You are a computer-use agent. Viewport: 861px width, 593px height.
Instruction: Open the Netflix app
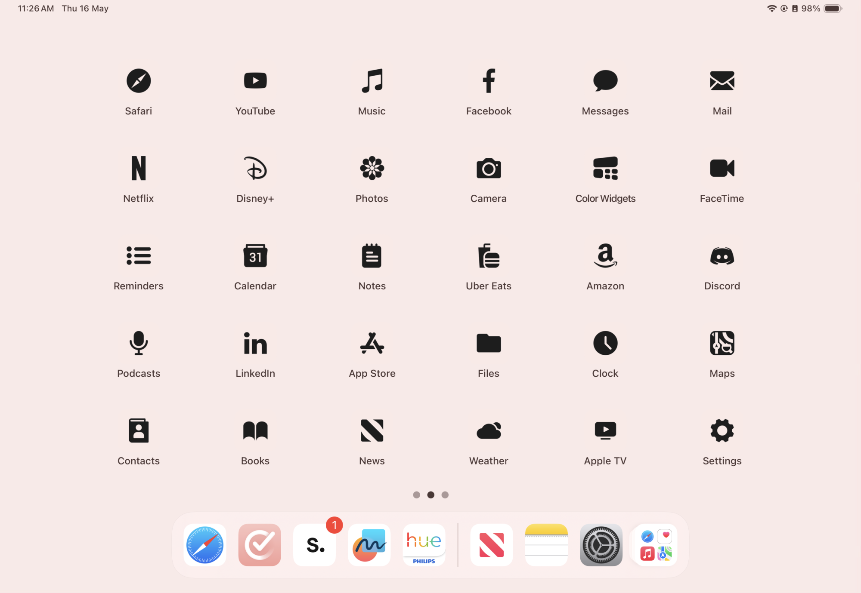[138, 168]
